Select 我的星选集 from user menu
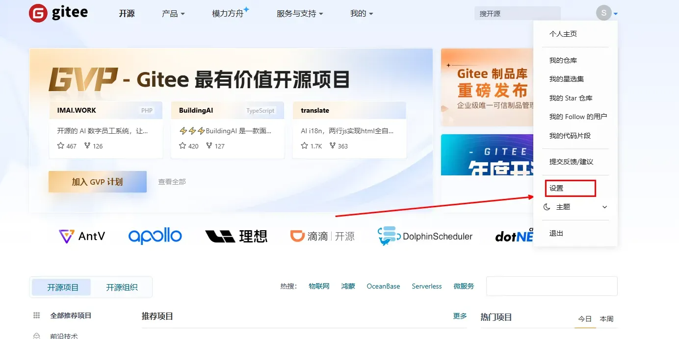The width and height of the screenshot is (679, 339). pyautogui.click(x=567, y=79)
